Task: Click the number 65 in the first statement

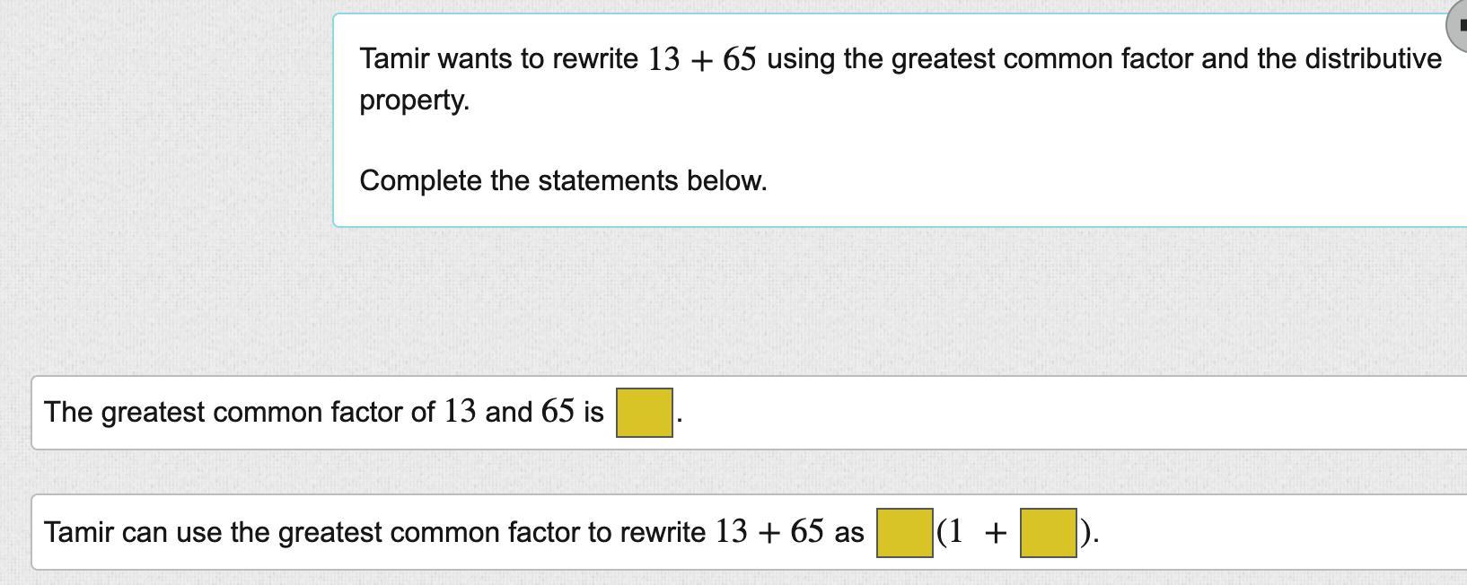Action: [558, 412]
